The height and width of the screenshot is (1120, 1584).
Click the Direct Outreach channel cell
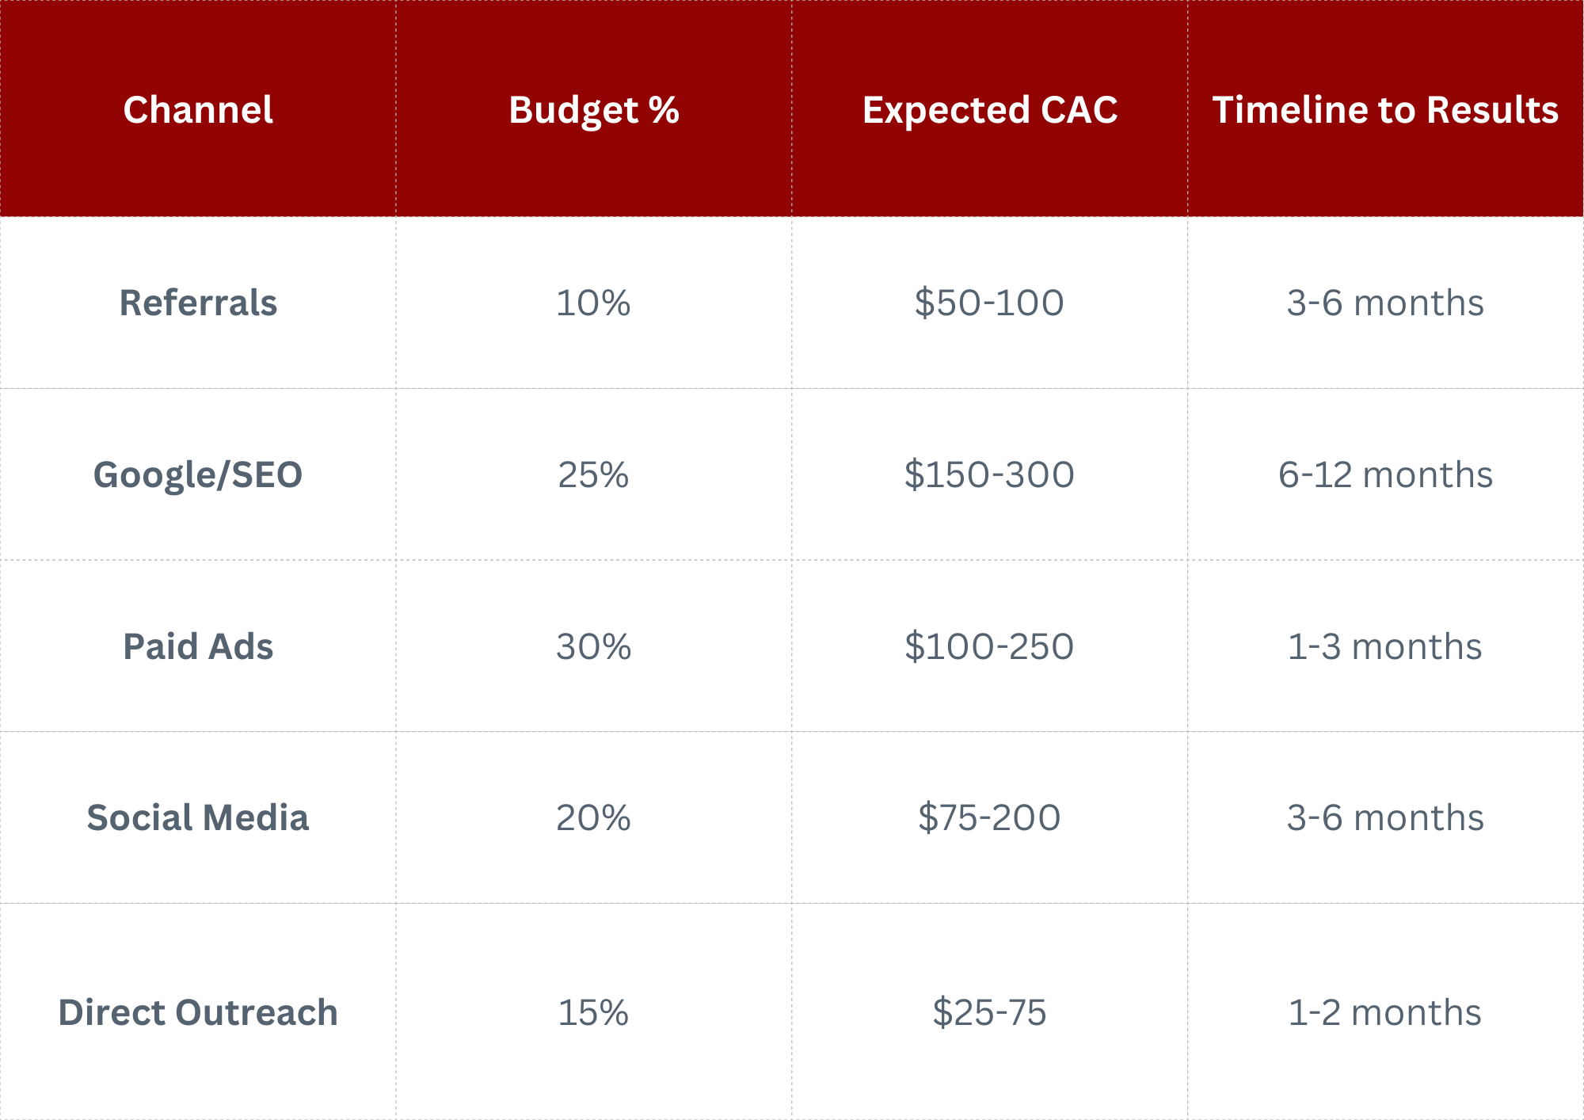tap(198, 1012)
